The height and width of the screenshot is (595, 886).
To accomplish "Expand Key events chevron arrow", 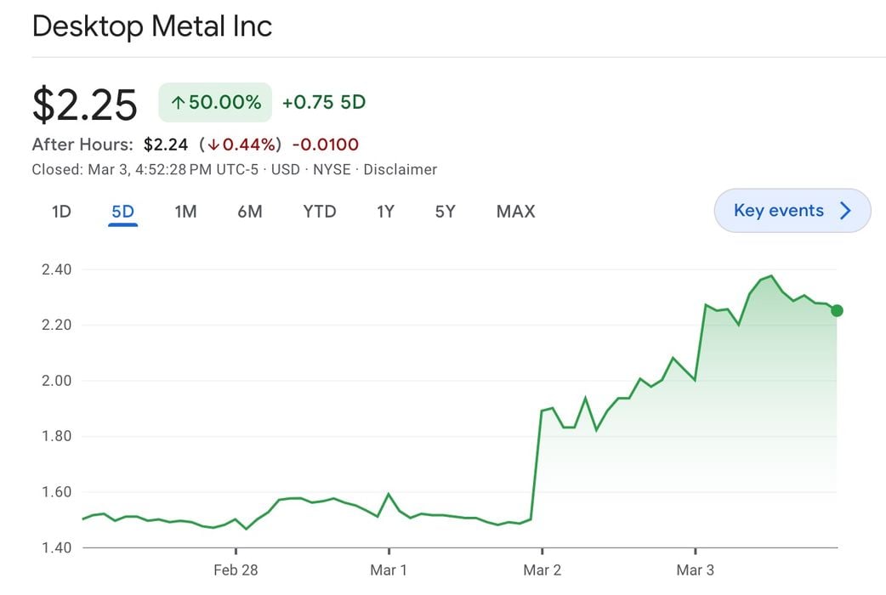I will pyautogui.click(x=845, y=211).
